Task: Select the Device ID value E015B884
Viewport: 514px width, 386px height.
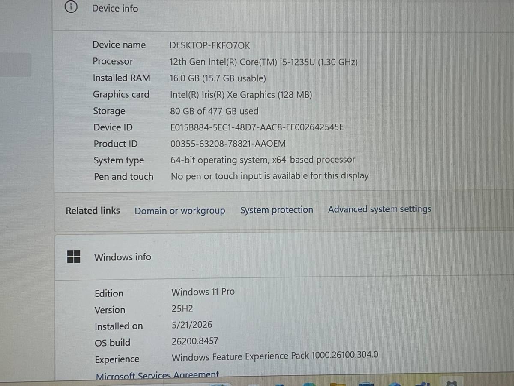Action: (x=257, y=127)
